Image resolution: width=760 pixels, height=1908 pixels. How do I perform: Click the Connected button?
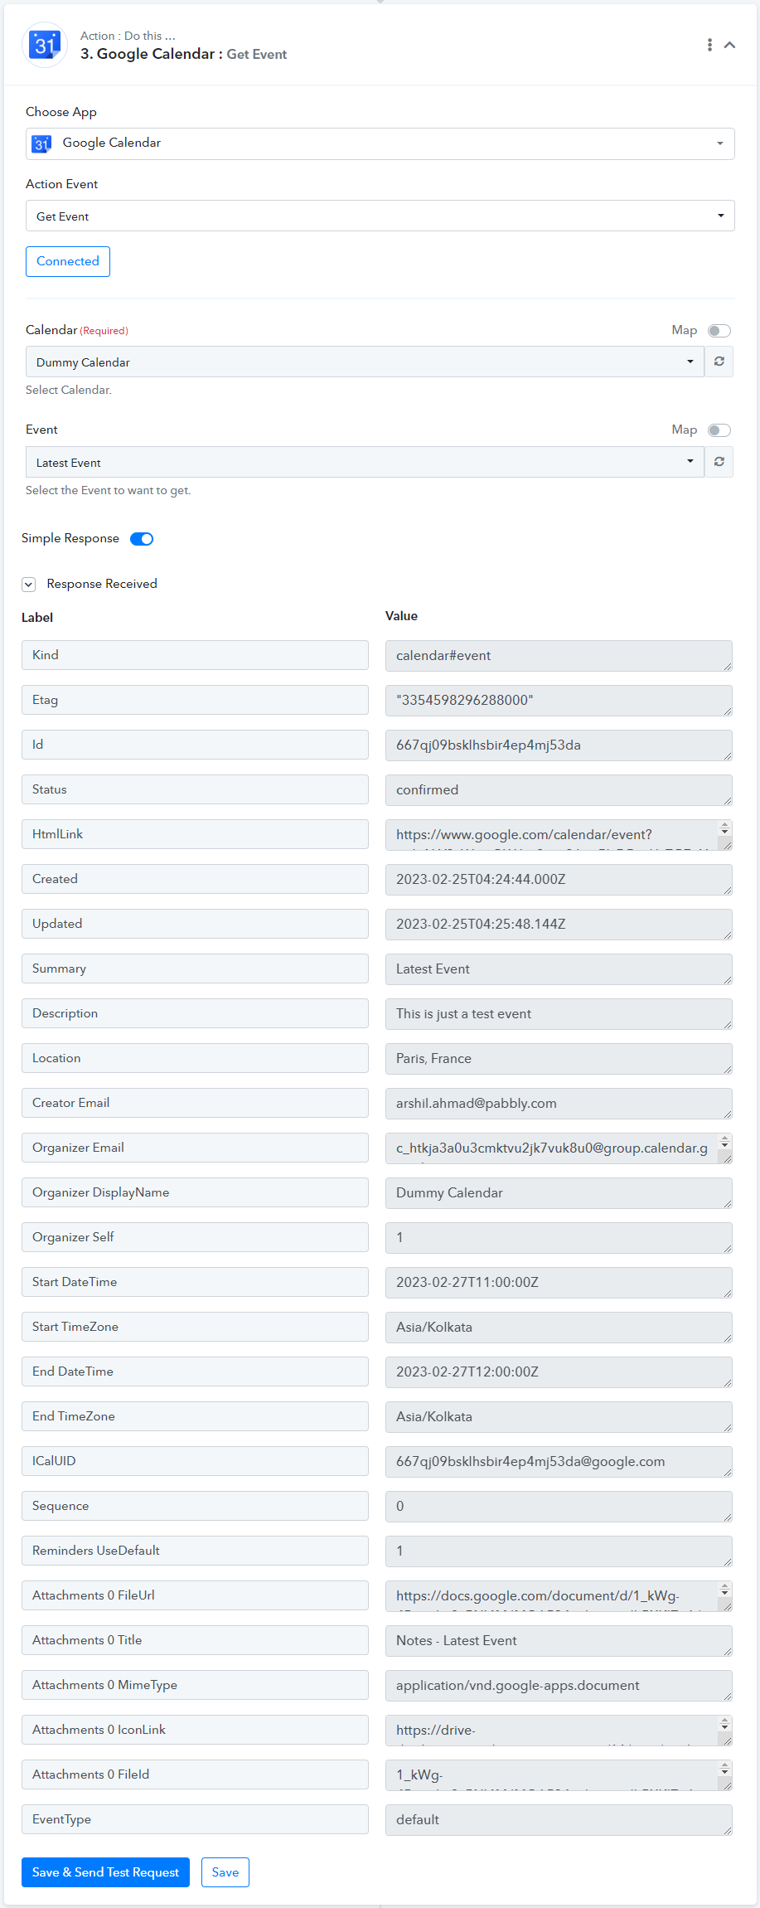68,261
